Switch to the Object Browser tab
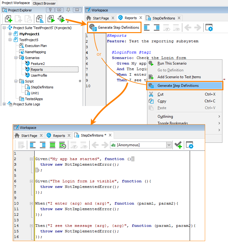228x242 pixels. click(44, 3)
